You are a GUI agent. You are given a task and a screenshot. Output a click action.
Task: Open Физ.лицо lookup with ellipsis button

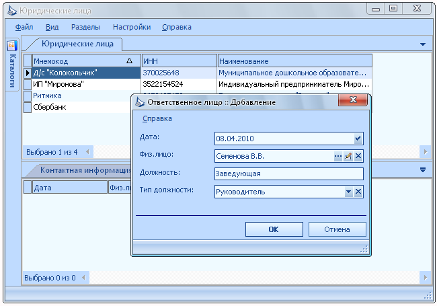click(x=337, y=156)
